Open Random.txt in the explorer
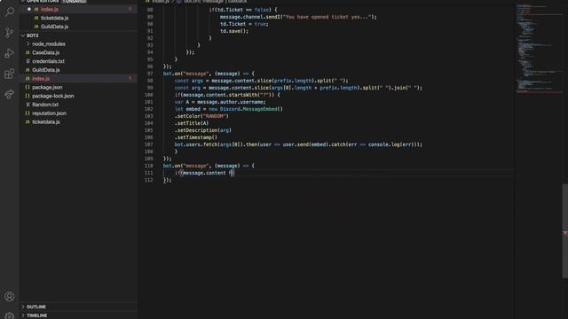Screen dimensions: 568x319 [x=45, y=105]
